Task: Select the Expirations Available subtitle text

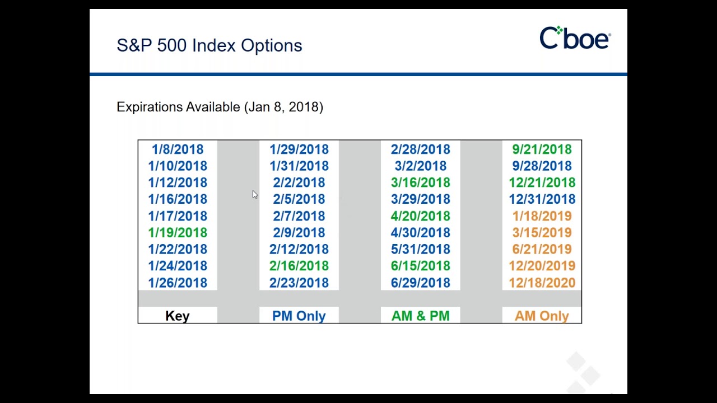Action: tap(220, 107)
